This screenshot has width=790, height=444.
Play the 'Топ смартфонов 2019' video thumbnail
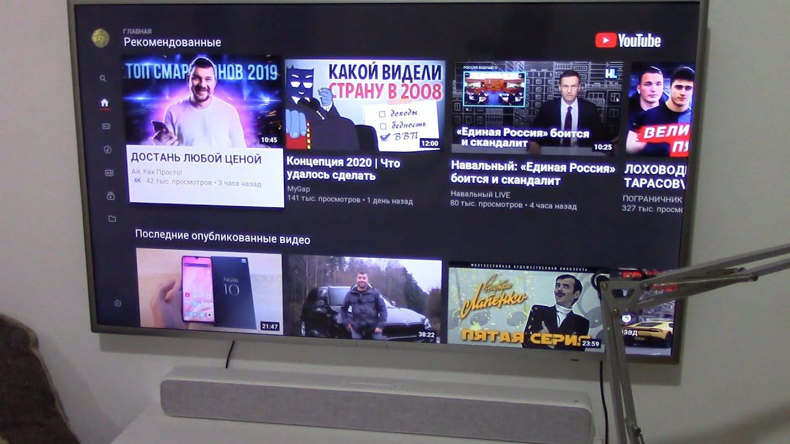click(x=203, y=101)
